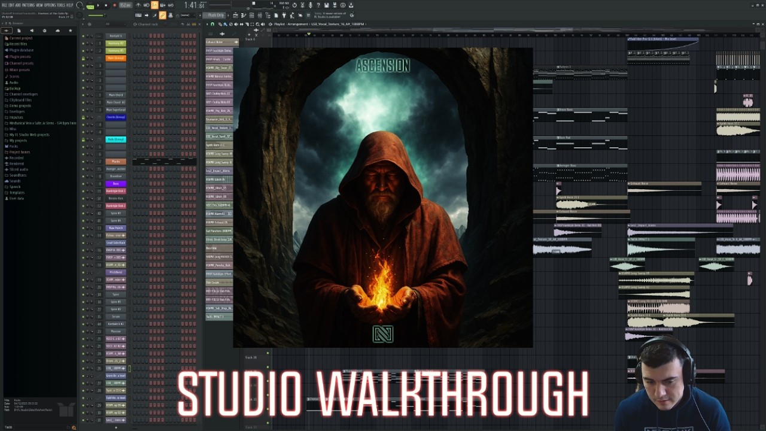Open the Pluck Only selector arrow
Viewport: 766px width, 431px height.
point(227,15)
